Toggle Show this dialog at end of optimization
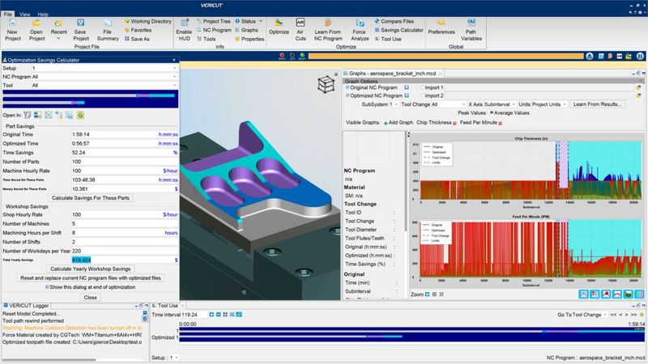 (x=47, y=287)
